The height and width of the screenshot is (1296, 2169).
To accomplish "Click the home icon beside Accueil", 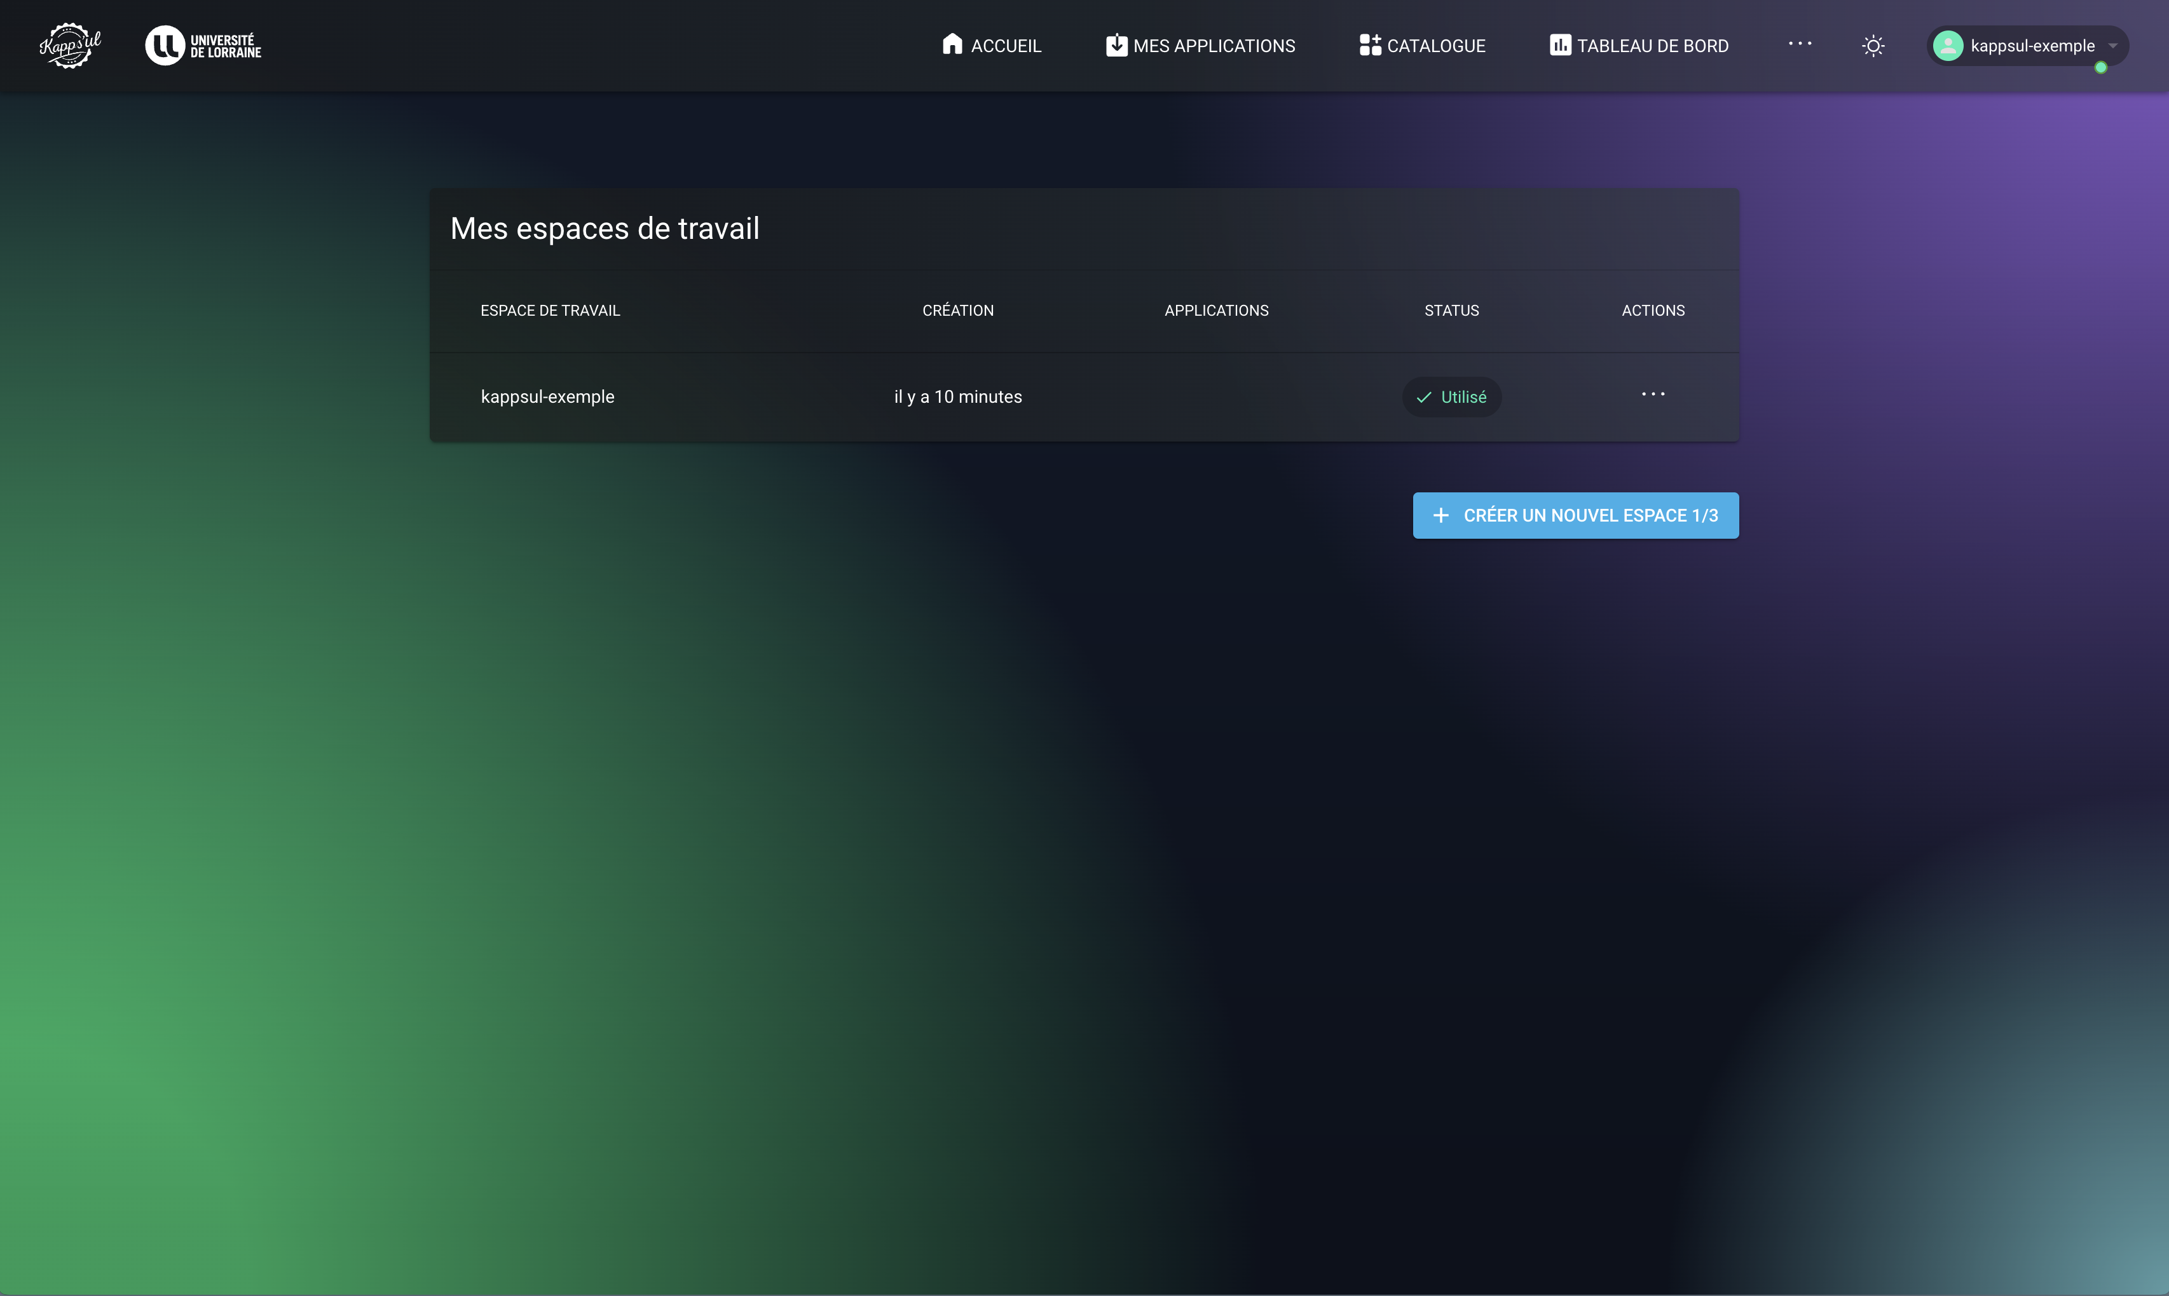I will point(952,44).
